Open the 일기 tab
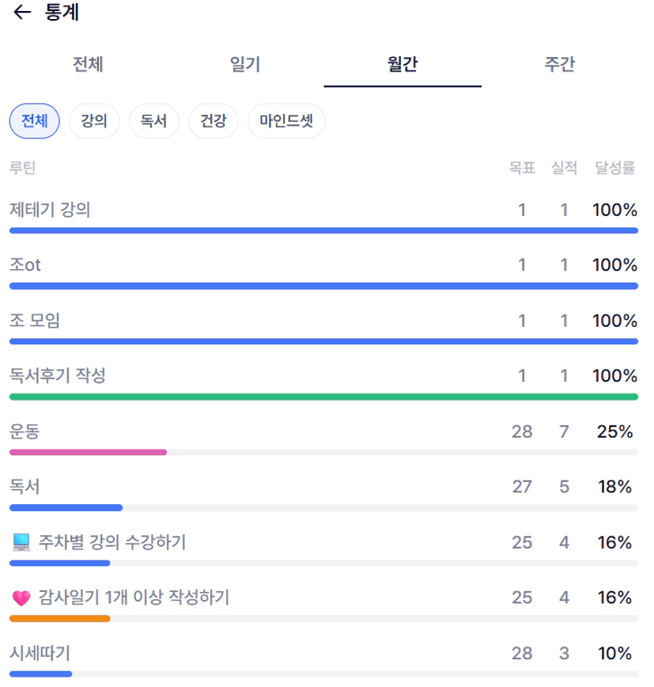 (x=244, y=64)
